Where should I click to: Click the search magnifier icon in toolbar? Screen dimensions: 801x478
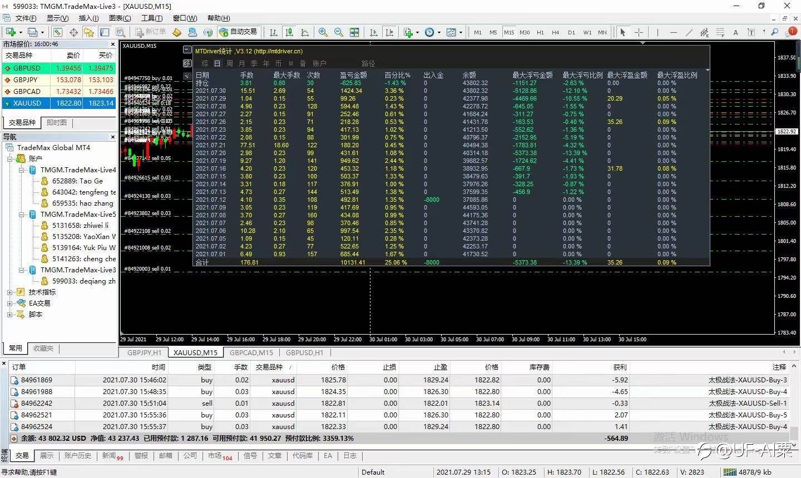(x=774, y=32)
